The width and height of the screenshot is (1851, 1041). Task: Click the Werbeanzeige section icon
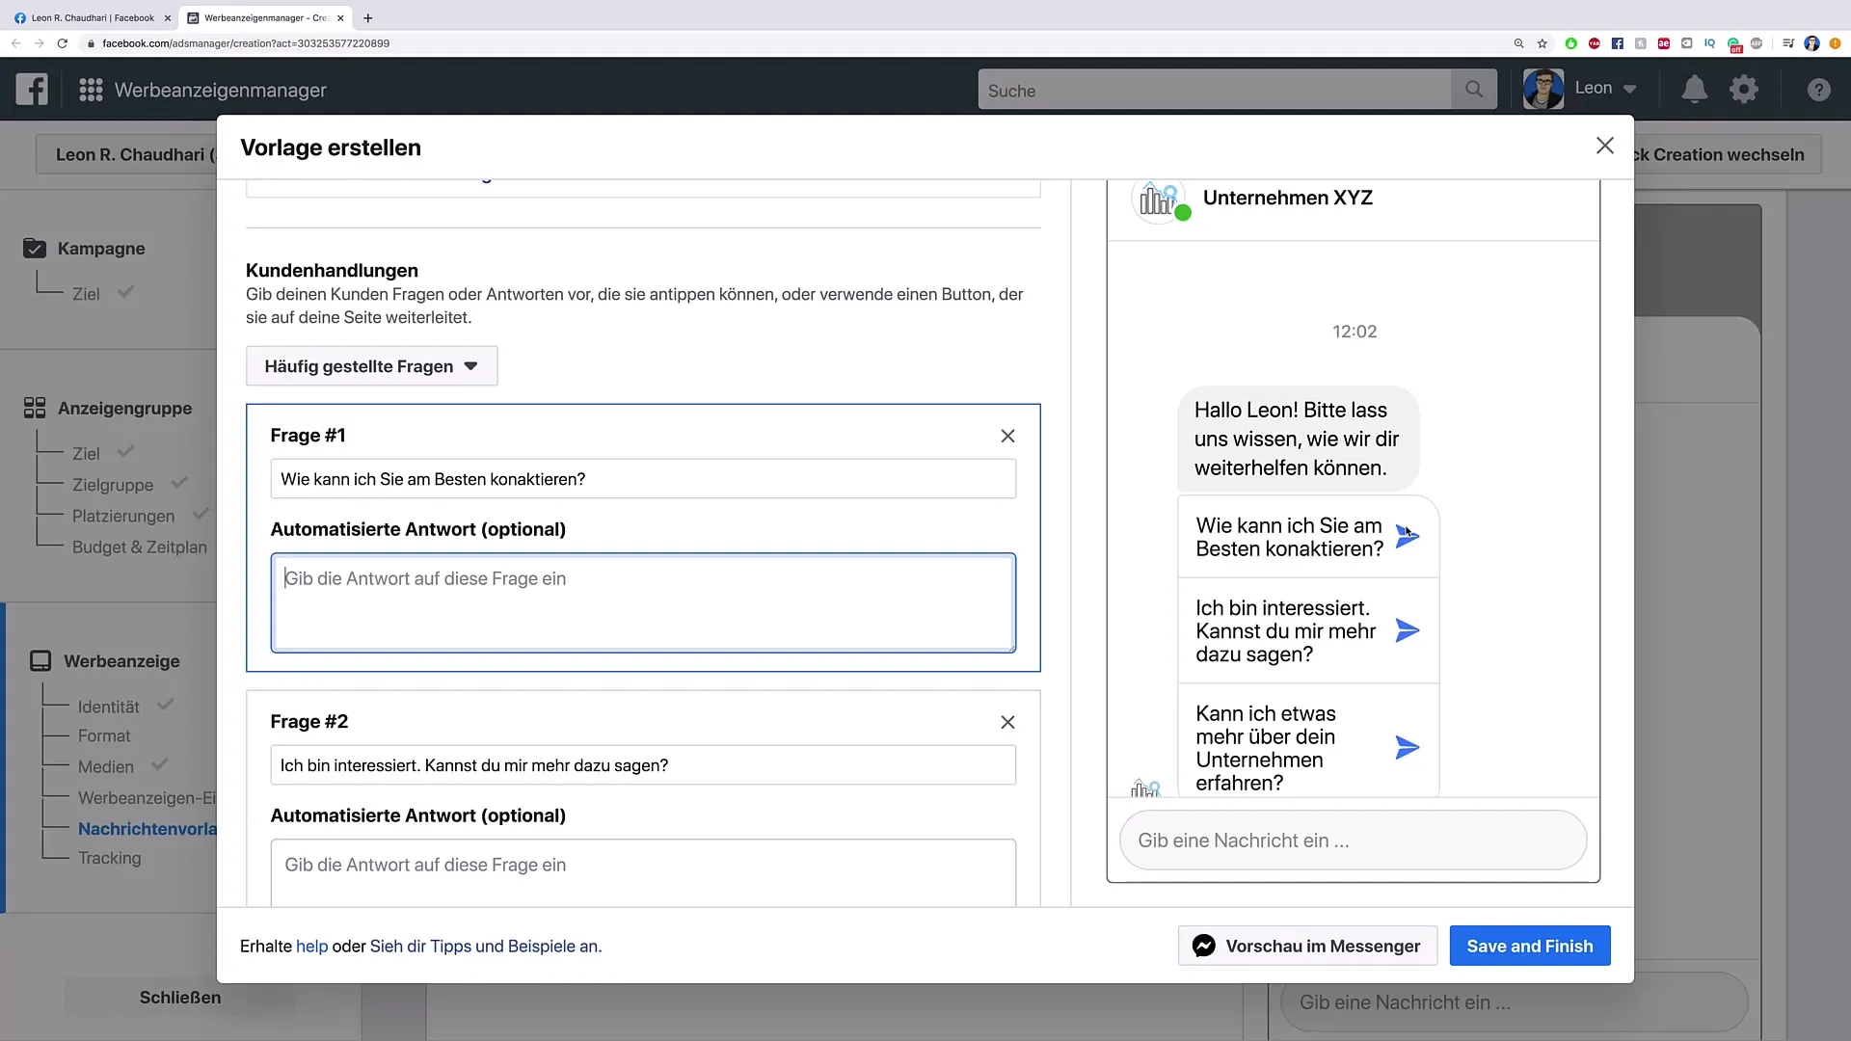tap(40, 661)
